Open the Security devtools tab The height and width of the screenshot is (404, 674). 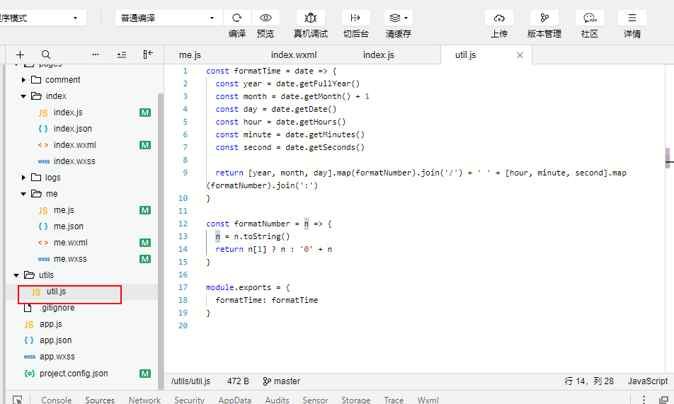click(x=189, y=400)
